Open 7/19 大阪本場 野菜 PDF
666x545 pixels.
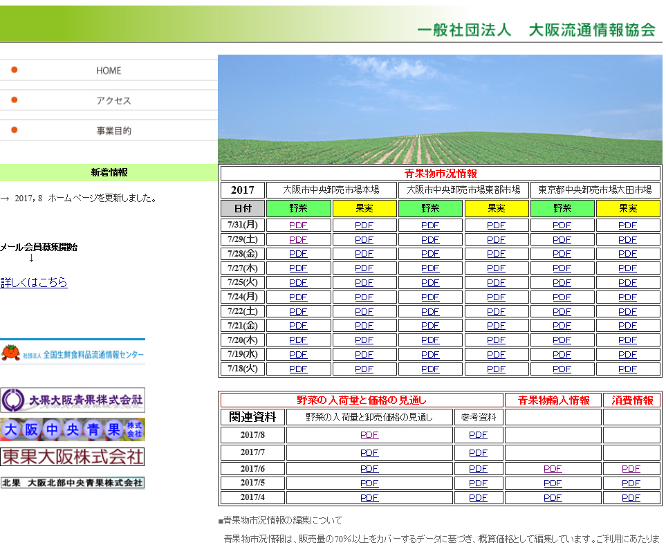click(x=298, y=354)
